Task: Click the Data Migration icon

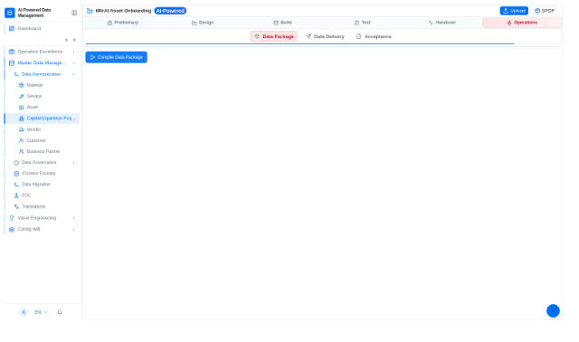Action: click(x=16, y=185)
